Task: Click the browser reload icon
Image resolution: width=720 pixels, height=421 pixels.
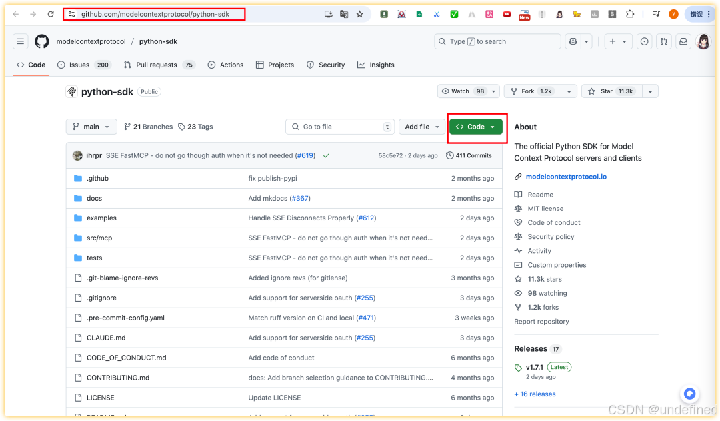Action: [x=51, y=14]
